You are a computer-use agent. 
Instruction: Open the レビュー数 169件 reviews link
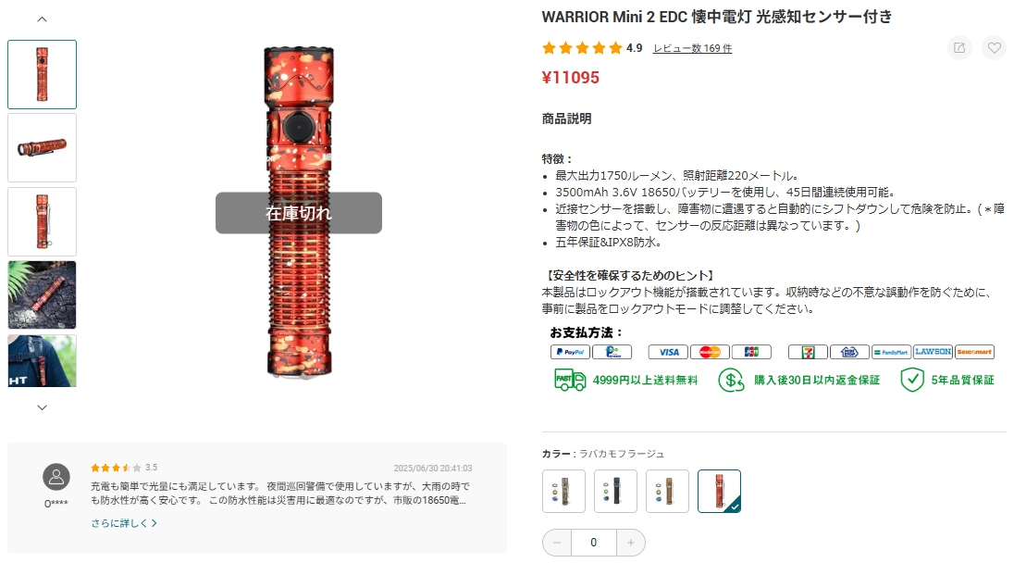693,48
